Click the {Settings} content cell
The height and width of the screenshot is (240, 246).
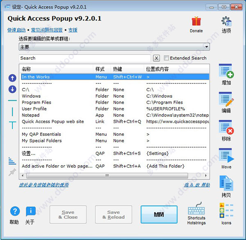[157, 153]
